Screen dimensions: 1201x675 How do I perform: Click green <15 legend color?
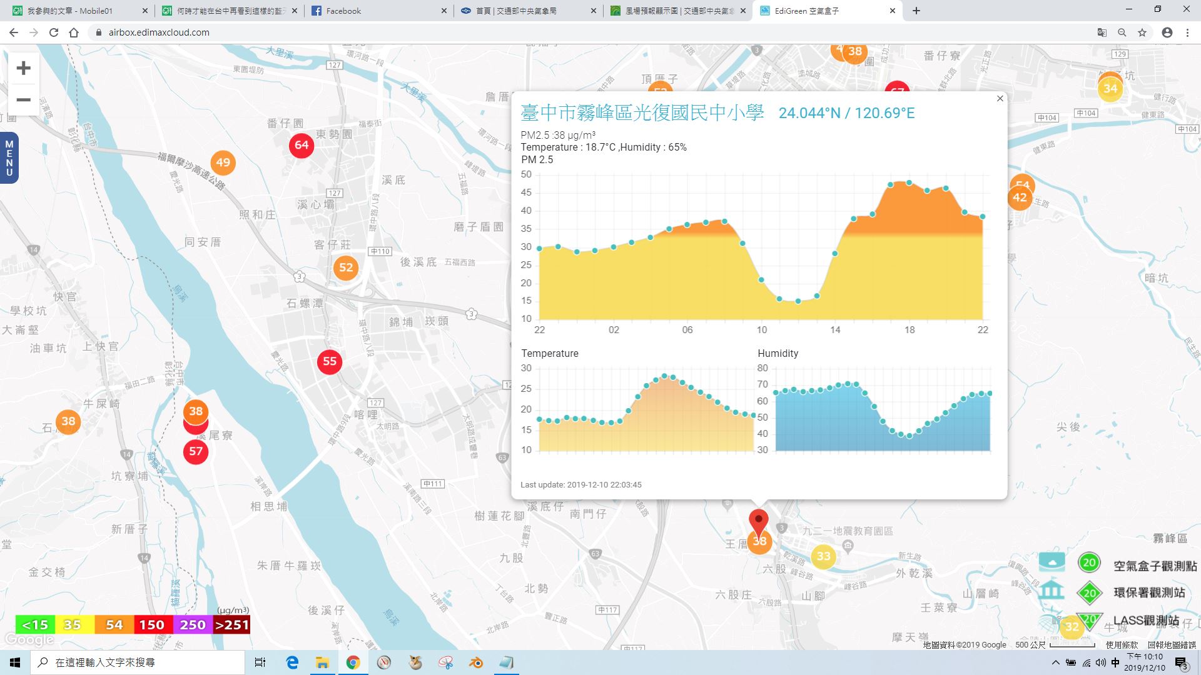coord(35,624)
